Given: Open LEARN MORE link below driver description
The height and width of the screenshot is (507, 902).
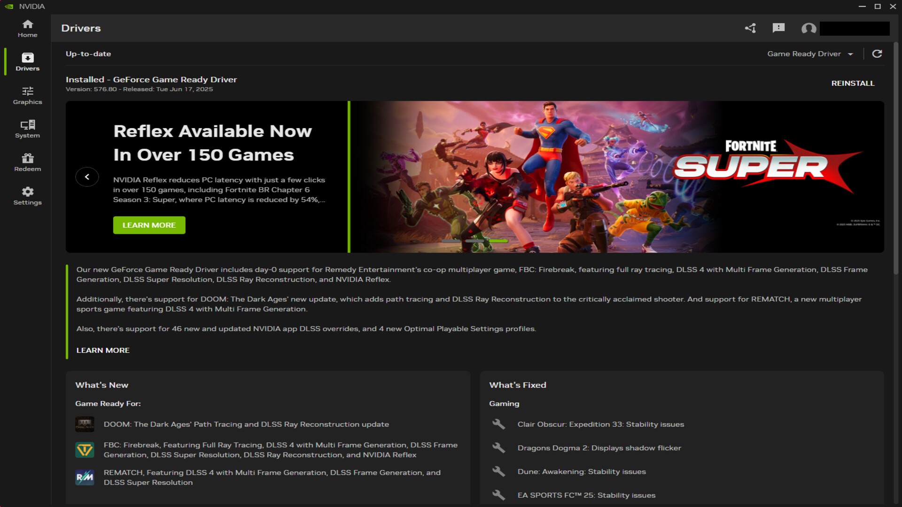Looking at the screenshot, I should [x=103, y=350].
